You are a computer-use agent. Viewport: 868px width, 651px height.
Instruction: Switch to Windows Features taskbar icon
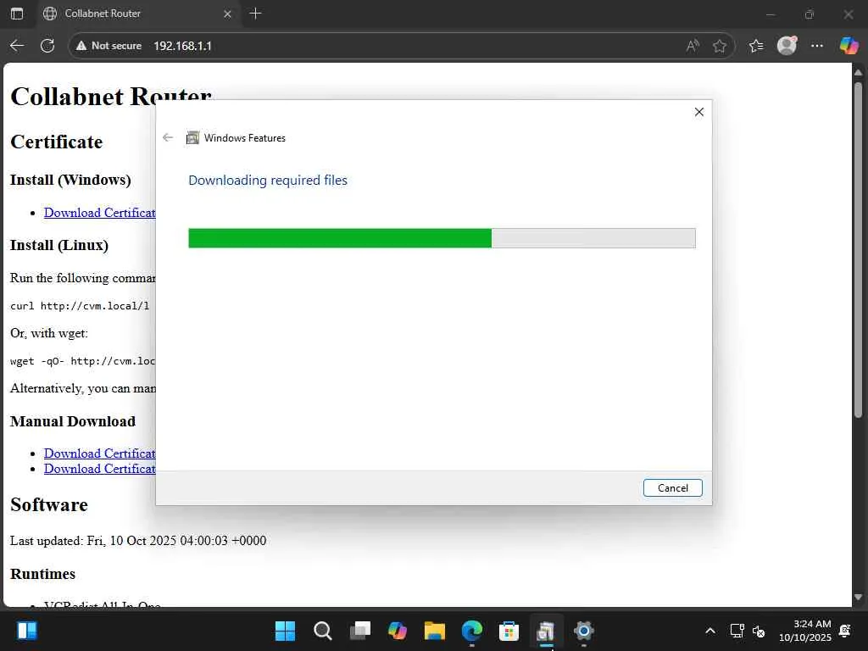coord(547,631)
